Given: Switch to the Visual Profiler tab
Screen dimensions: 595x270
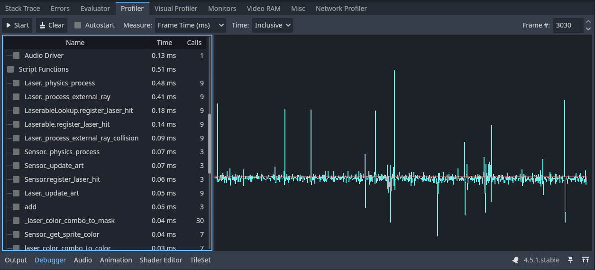Looking at the screenshot, I should [x=176, y=9].
